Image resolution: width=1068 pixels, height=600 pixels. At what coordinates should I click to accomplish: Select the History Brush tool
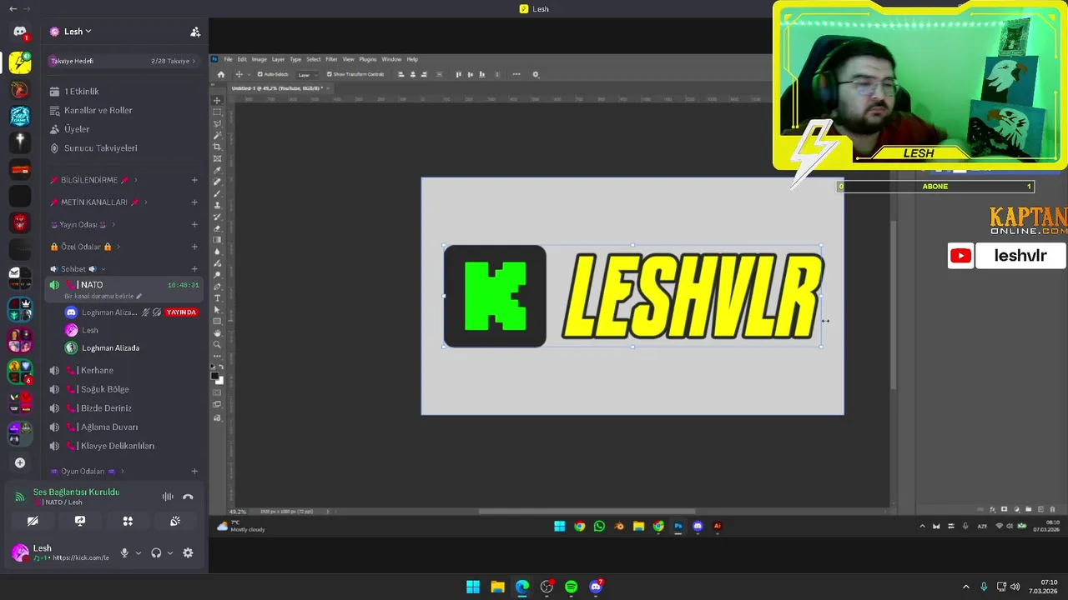(x=217, y=217)
